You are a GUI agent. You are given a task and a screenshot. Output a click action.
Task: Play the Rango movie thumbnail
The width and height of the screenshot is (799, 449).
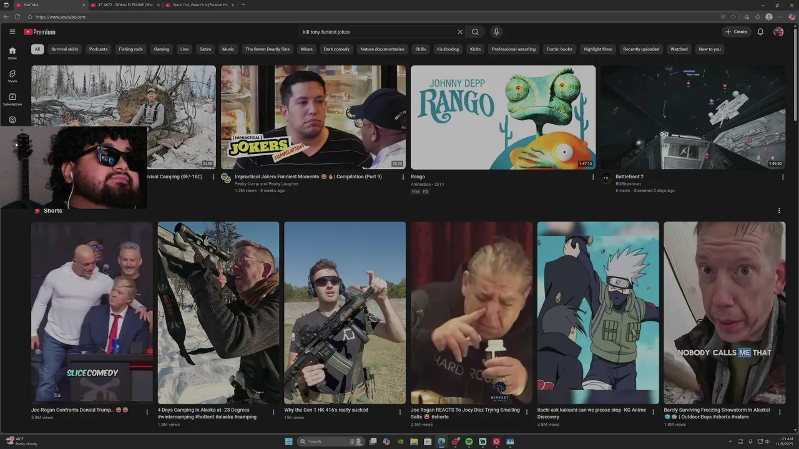503,117
